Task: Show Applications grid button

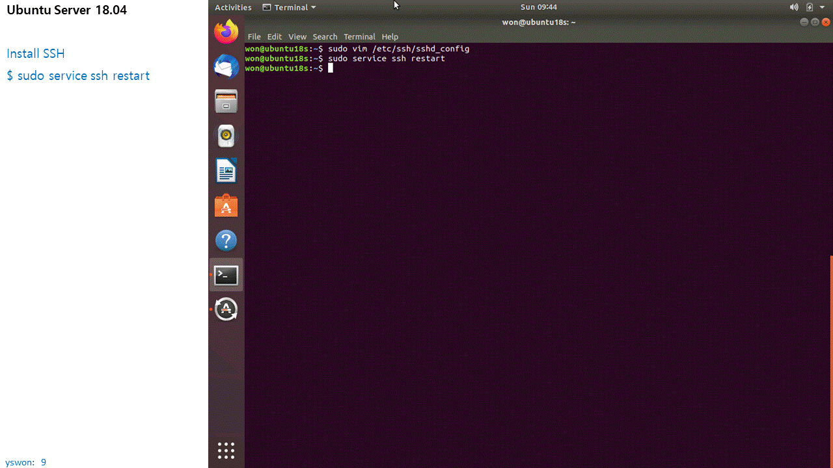Action: click(x=226, y=450)
